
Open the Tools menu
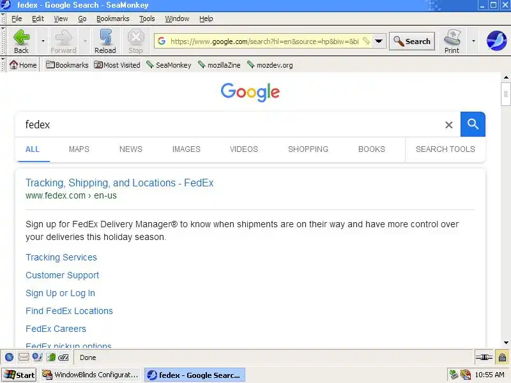pos(147,19)
